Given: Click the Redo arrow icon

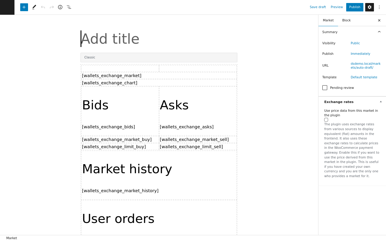Looking at the screenshot, I should click(x=52, y=7).
